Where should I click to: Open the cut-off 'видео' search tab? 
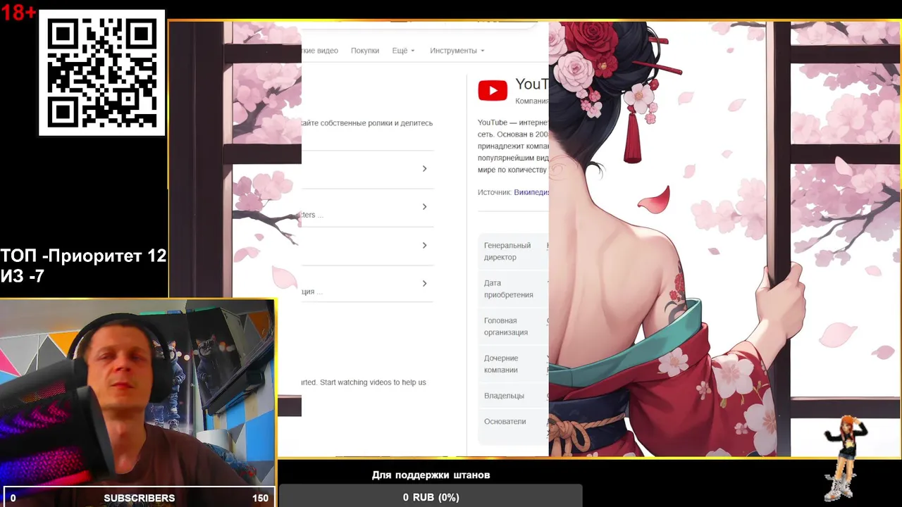pyautogui.click(x=320, y=51)
